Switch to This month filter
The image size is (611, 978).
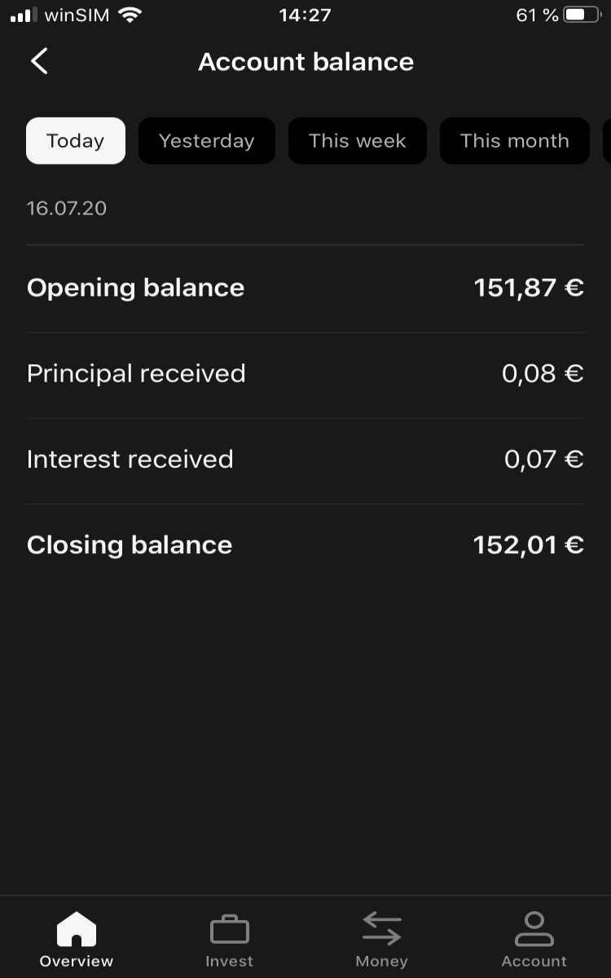515,141
